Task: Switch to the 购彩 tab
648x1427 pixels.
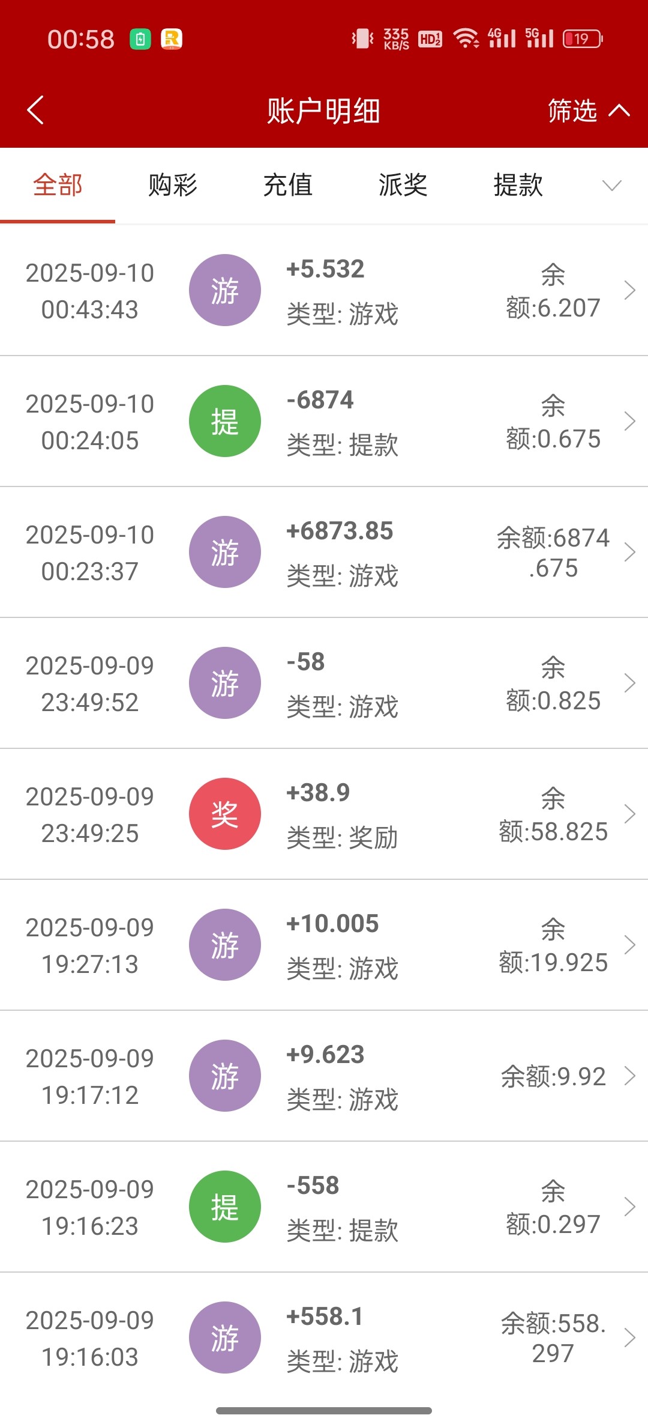Action: (173, 185)
